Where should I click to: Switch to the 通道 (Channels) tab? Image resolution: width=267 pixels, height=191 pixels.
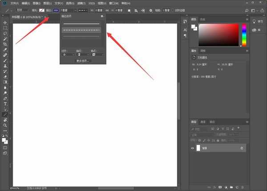click(203, 122)
